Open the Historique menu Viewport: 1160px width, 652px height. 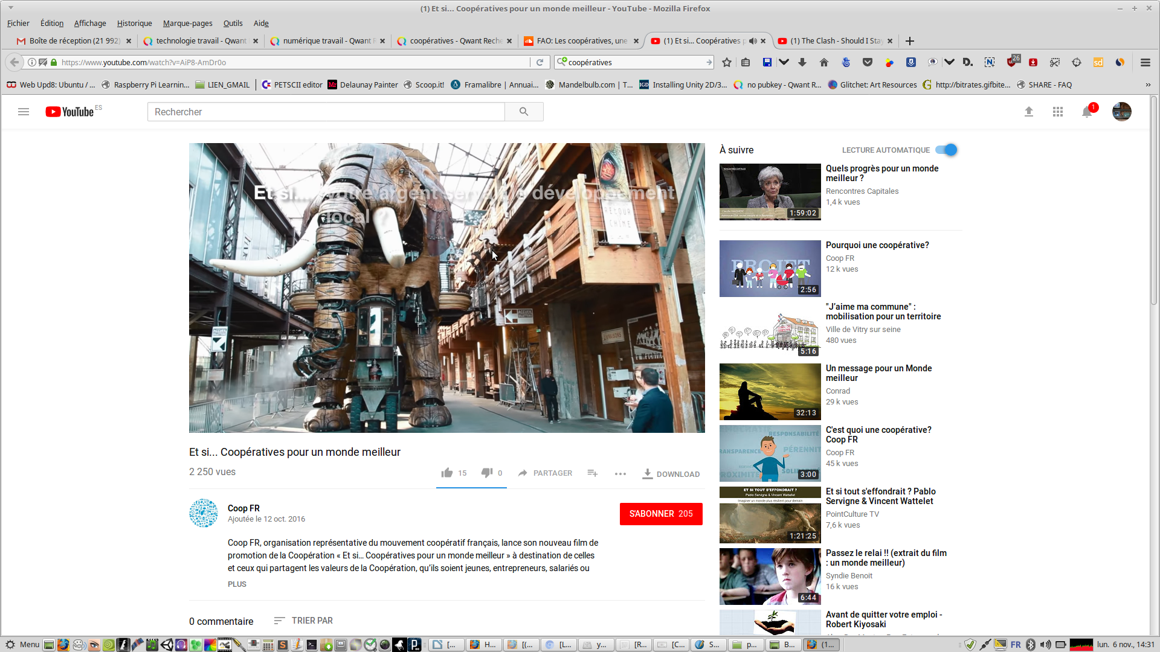pos(134,24)
